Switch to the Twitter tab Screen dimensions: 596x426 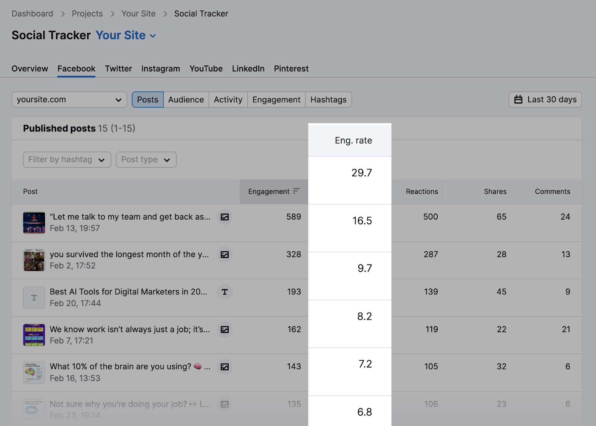point(118,69)
